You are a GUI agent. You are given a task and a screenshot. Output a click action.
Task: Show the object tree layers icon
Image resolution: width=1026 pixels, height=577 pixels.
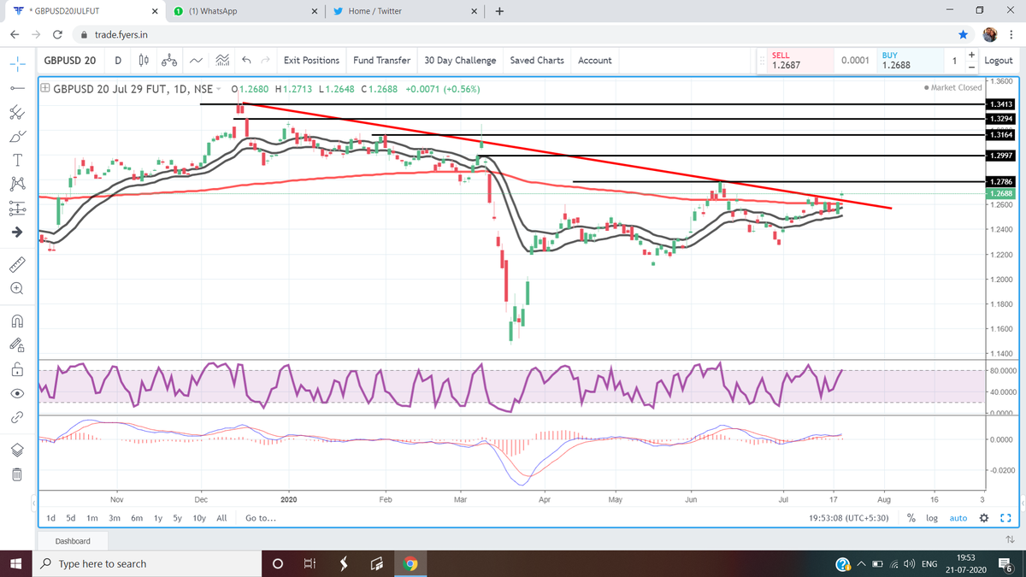[x=16, y=450]
